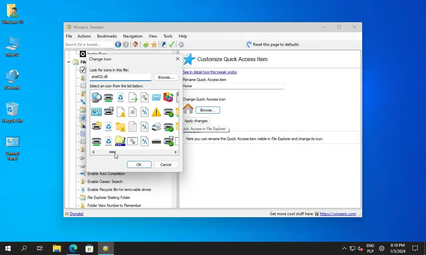The width and height of the screenshot is (426, 255).
Task: Click the Apply changes button
Action: point(196,121)
